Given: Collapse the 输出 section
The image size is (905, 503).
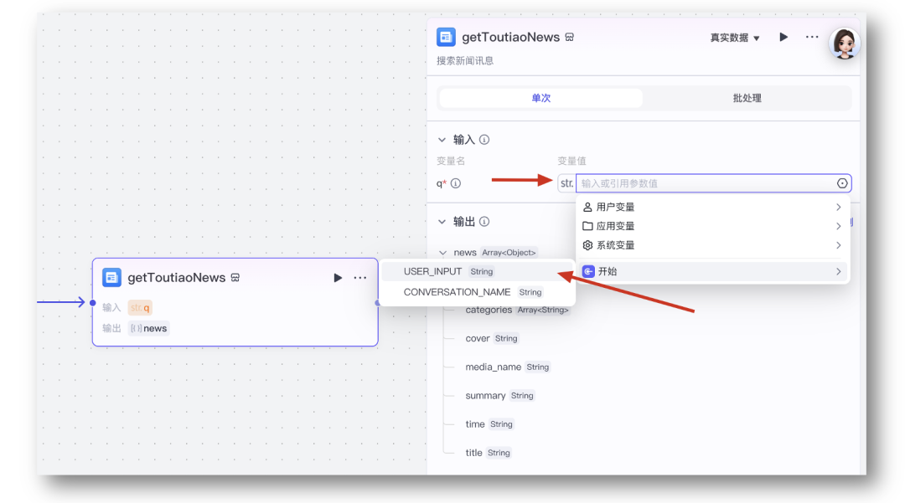Looking at the screenshot, I should click(442, 222).
